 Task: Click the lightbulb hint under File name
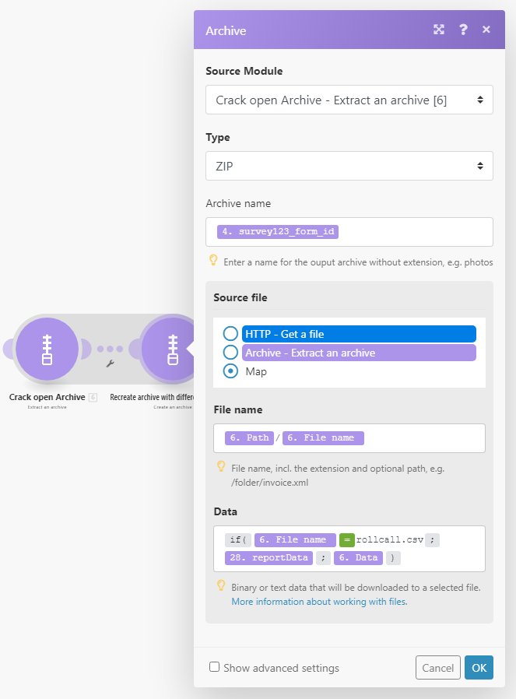pos(221,467)
